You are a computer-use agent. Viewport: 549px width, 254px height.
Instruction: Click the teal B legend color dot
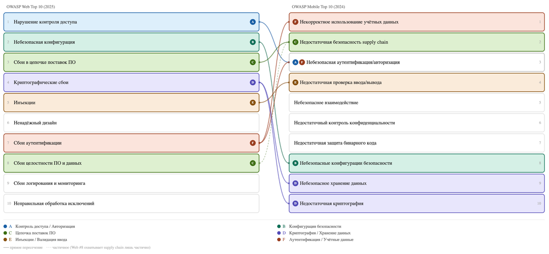pos(279,227)
